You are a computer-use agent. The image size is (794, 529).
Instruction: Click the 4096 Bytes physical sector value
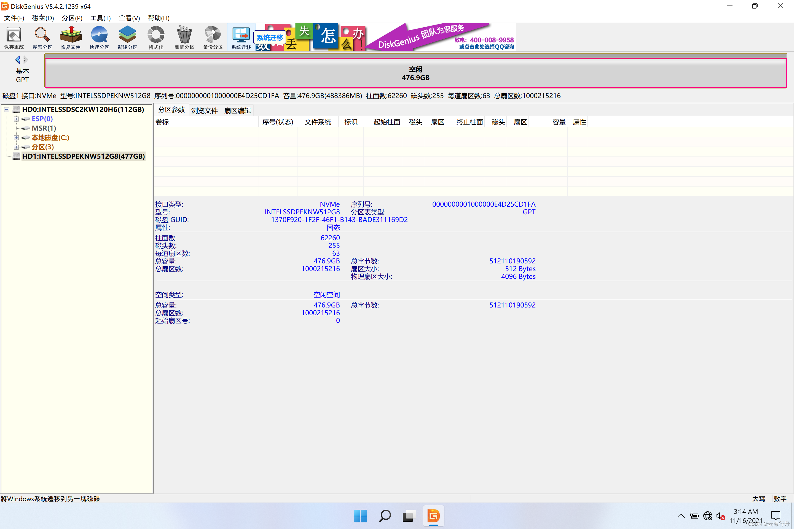(518, 276)
